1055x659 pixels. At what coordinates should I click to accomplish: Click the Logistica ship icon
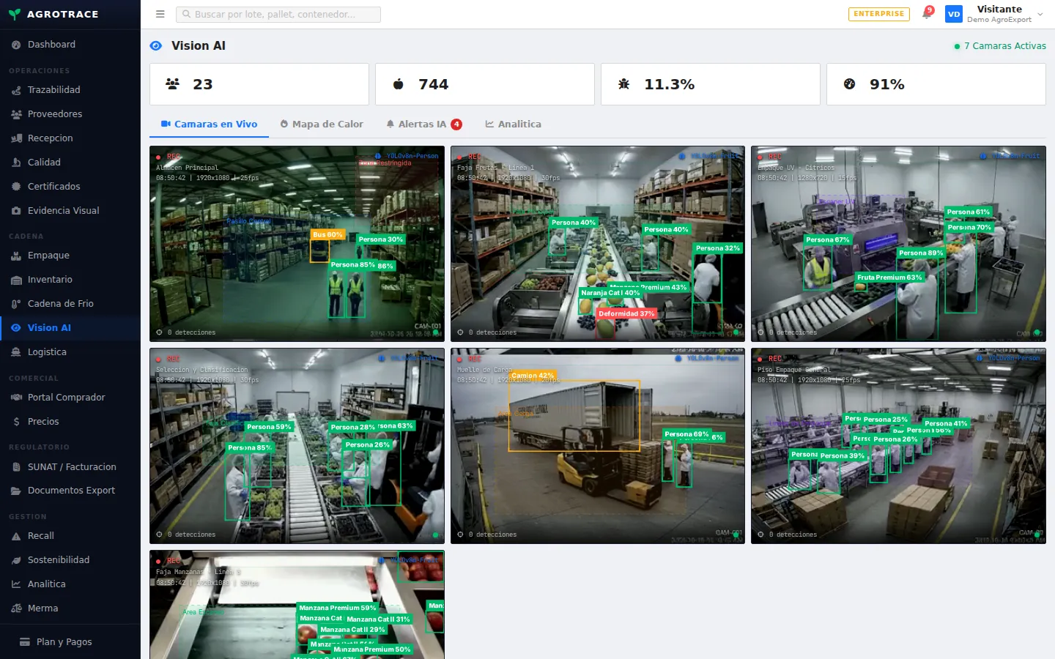pyautogui.click(x=16, y=352)
